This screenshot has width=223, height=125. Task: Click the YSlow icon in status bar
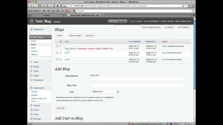tap(171, 124)
